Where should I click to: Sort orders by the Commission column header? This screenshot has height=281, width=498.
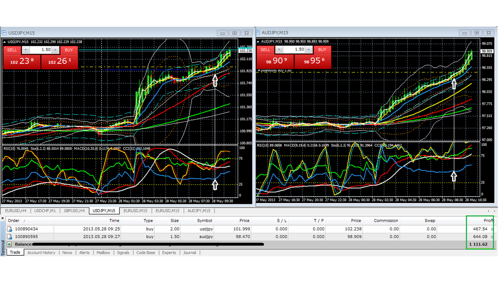(x=381, y=221)
